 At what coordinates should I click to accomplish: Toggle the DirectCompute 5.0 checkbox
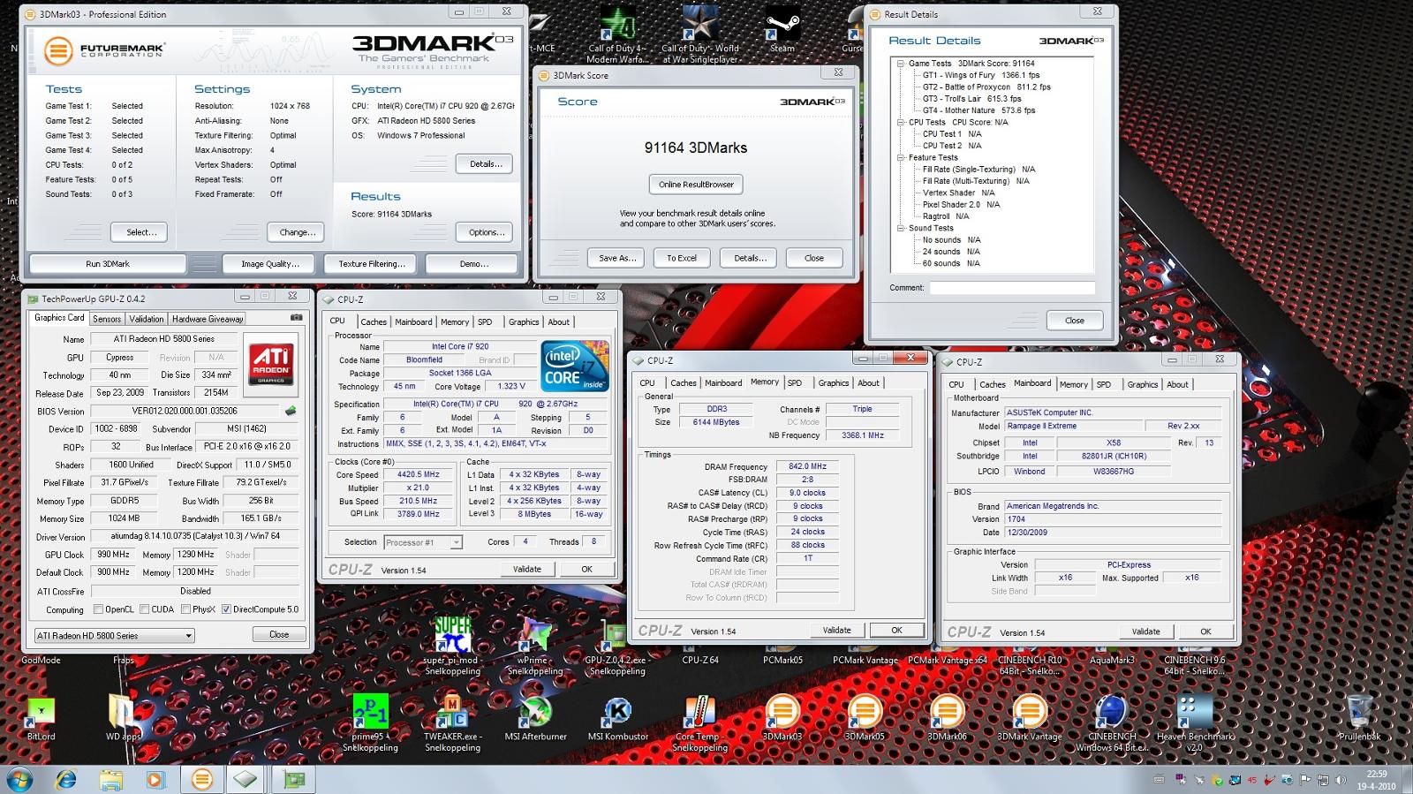(226, 609)
